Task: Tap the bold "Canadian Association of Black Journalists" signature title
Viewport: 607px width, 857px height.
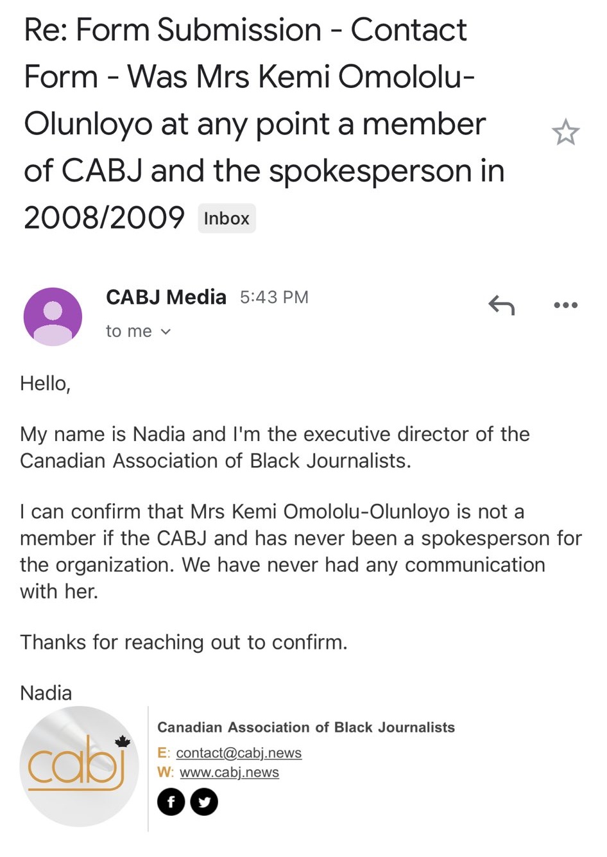Action: (306, 727)
